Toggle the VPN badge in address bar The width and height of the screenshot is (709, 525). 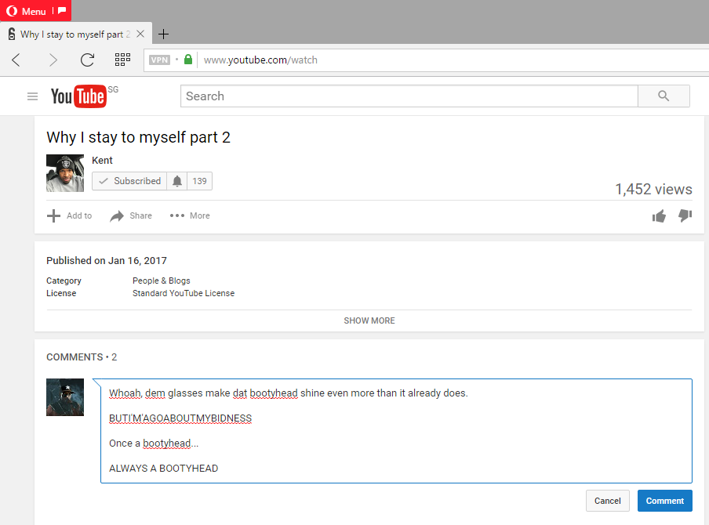tap(159, 60)
